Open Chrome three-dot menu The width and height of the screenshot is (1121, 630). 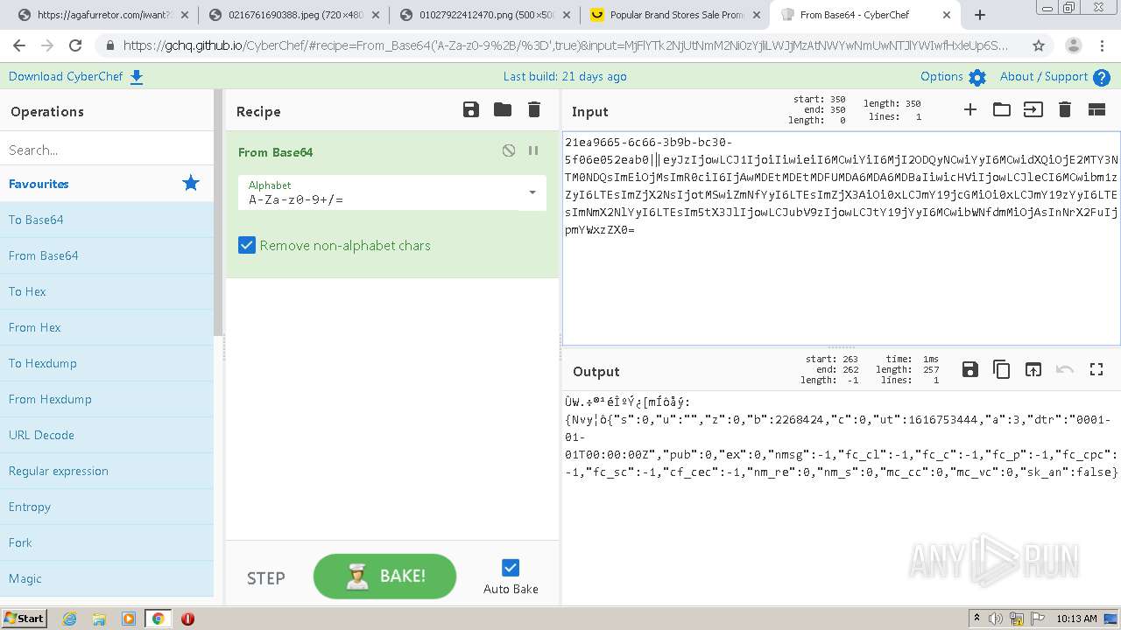1103,45
